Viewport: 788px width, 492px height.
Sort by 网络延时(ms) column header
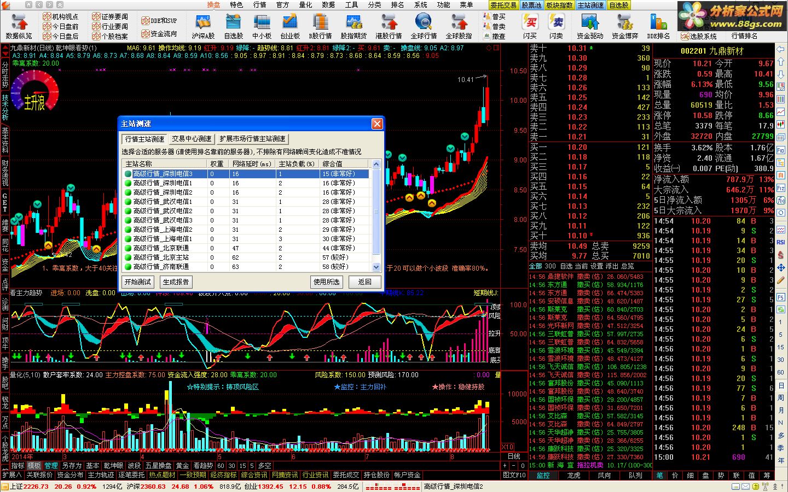[x=252, y=163]
